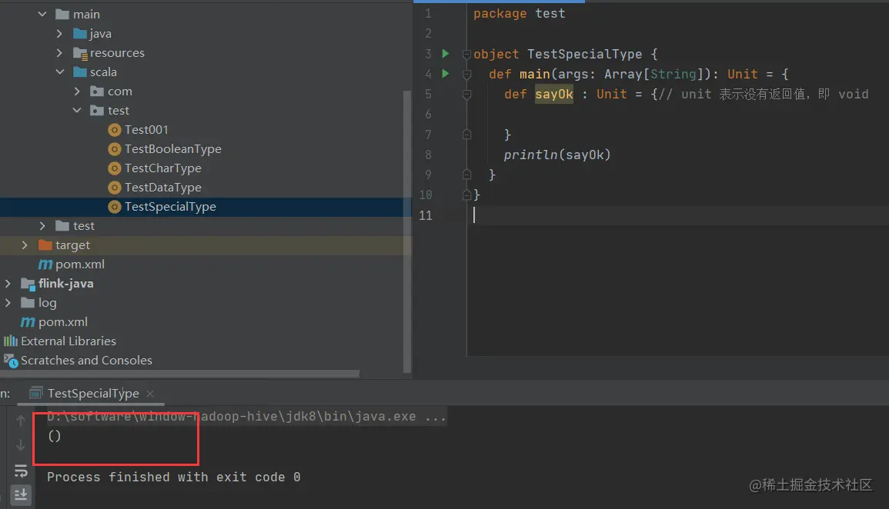Click the com package icon
The width and height of the screenshot is (889, 509).
tap(97, 91)
